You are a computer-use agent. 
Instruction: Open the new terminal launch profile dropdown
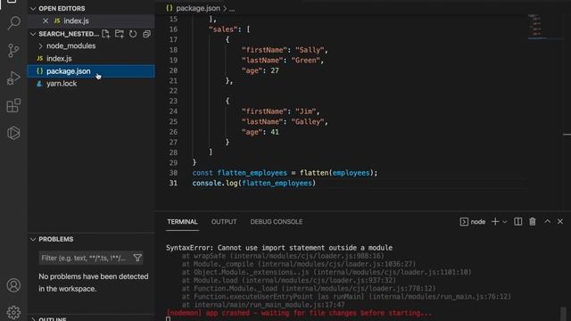504,222
